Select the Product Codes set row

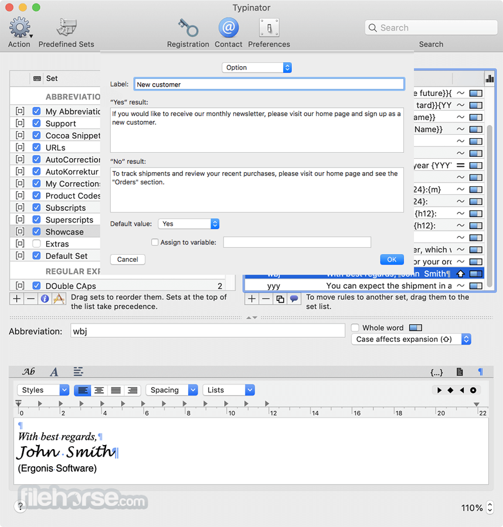(x=55, y=196)
